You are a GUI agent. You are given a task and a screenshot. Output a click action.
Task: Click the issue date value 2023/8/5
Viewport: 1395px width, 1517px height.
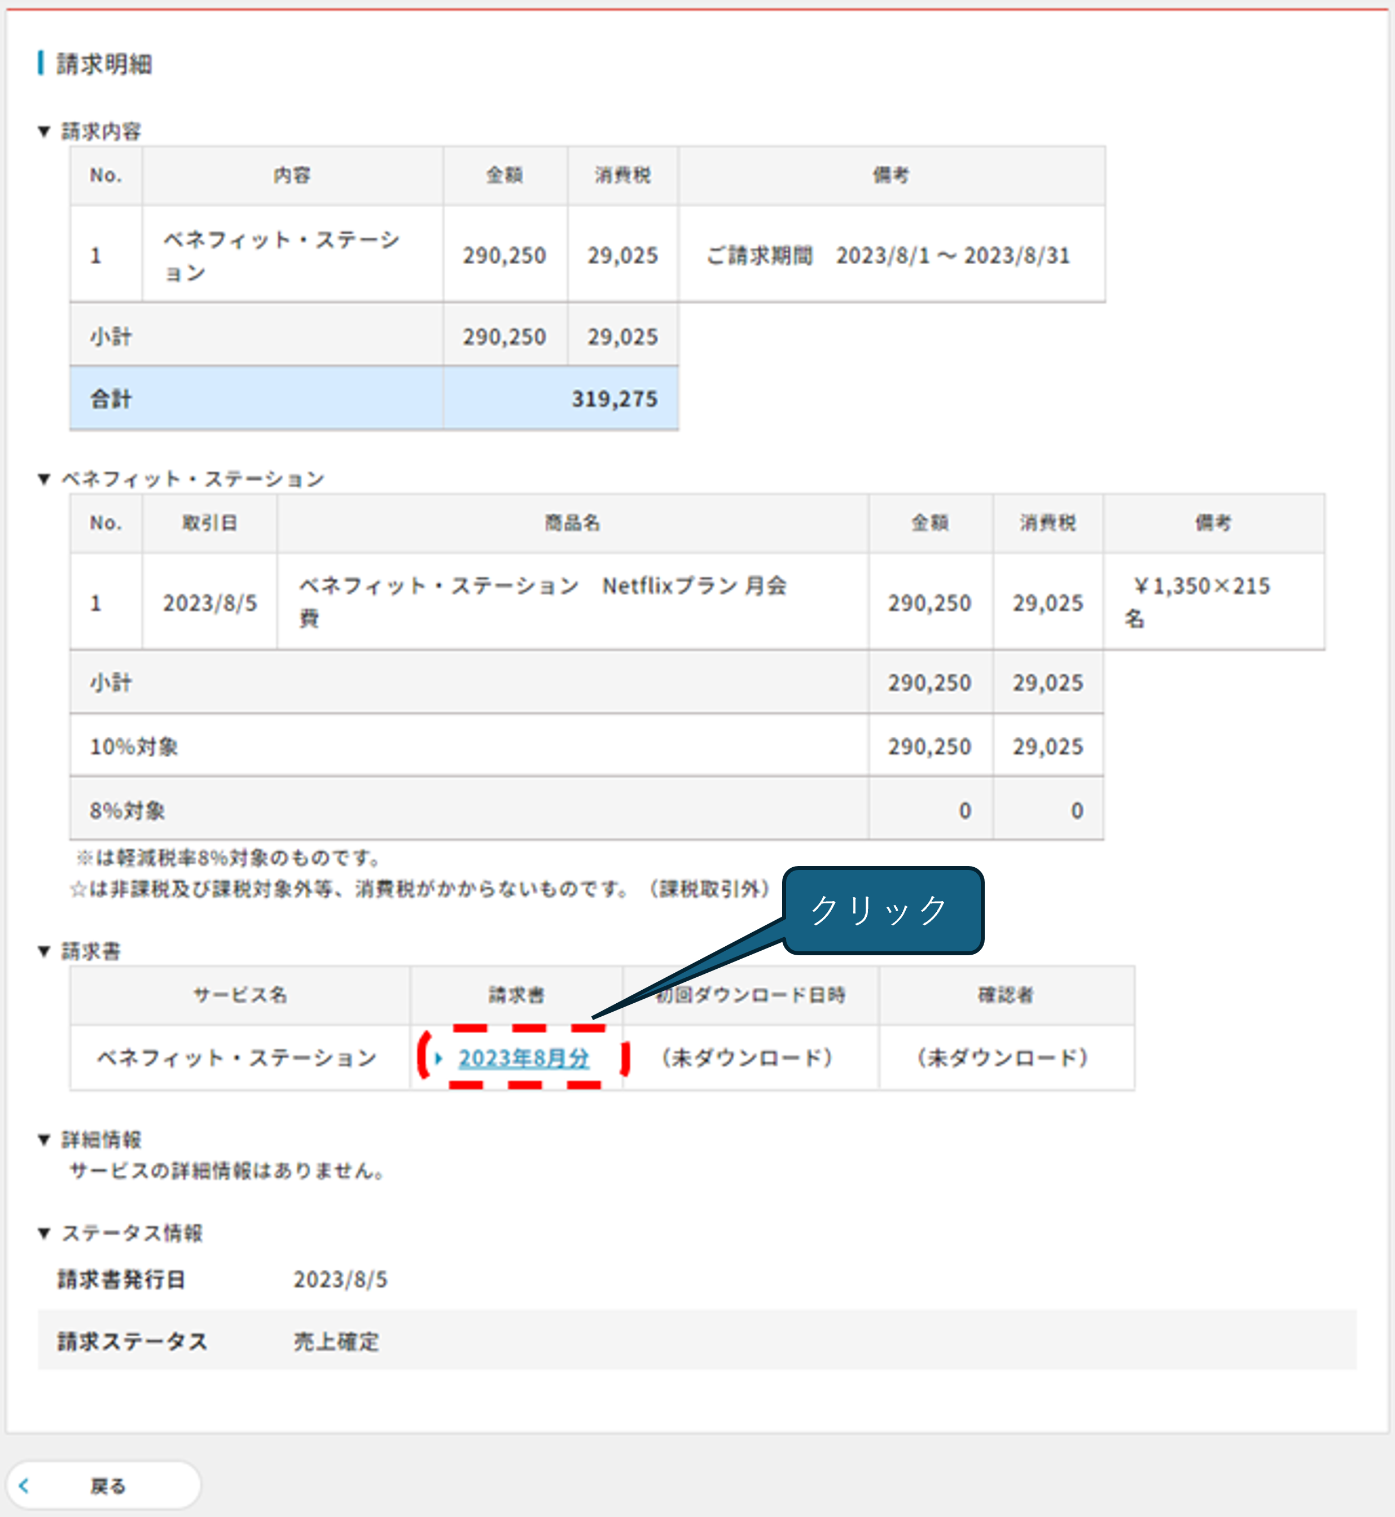click(340, 1279)
